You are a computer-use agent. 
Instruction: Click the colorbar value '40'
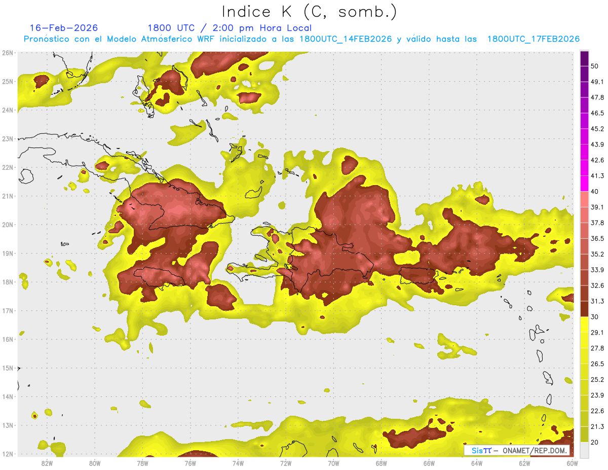click(595, 192)
